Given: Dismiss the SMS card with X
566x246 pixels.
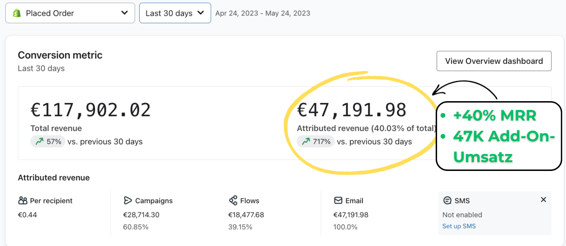Looking at the screenshot, I should (543, 200).
